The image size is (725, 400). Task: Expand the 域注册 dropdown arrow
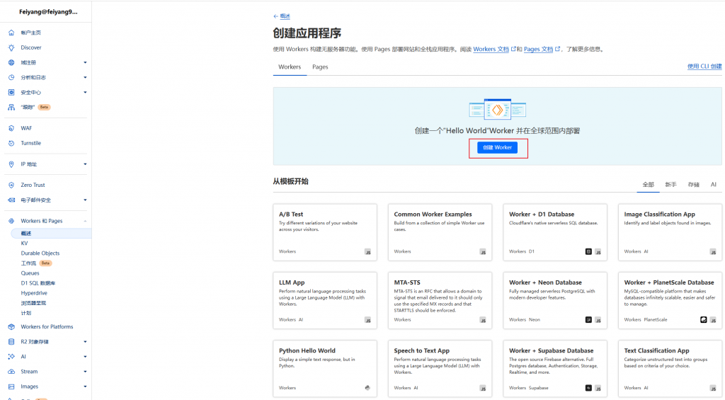coord(85,62)
